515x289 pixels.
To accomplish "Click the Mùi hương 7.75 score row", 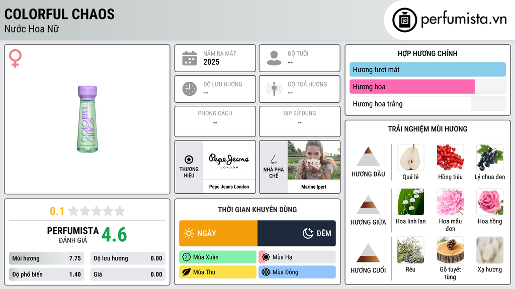I will click(46, 258).
